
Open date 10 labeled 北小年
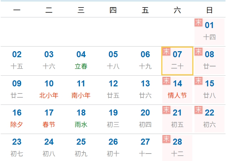(49, 90)
